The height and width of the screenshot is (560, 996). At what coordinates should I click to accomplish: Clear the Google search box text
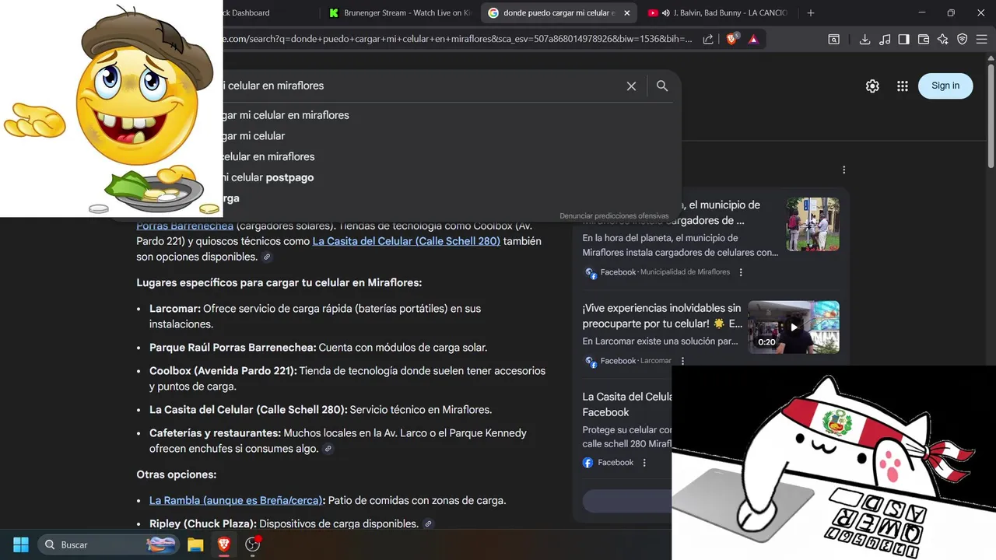coord(631,86)
